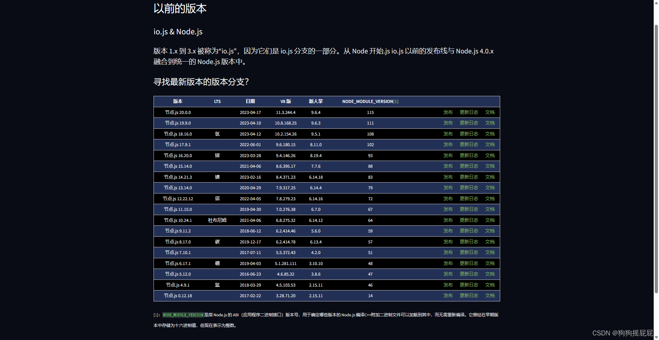Click the V8 value 5.1.281.111

click(x=285, y=264)
